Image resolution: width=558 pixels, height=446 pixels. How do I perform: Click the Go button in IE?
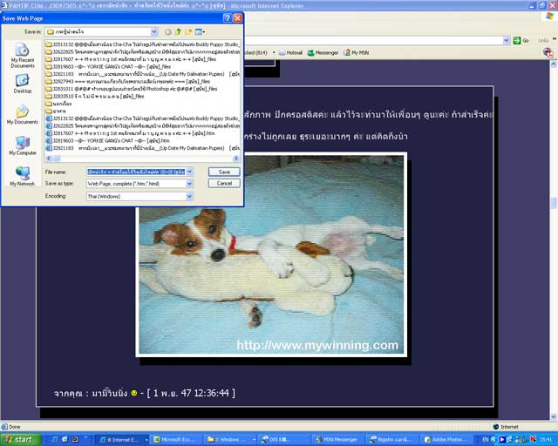click(x=521, y=41)
